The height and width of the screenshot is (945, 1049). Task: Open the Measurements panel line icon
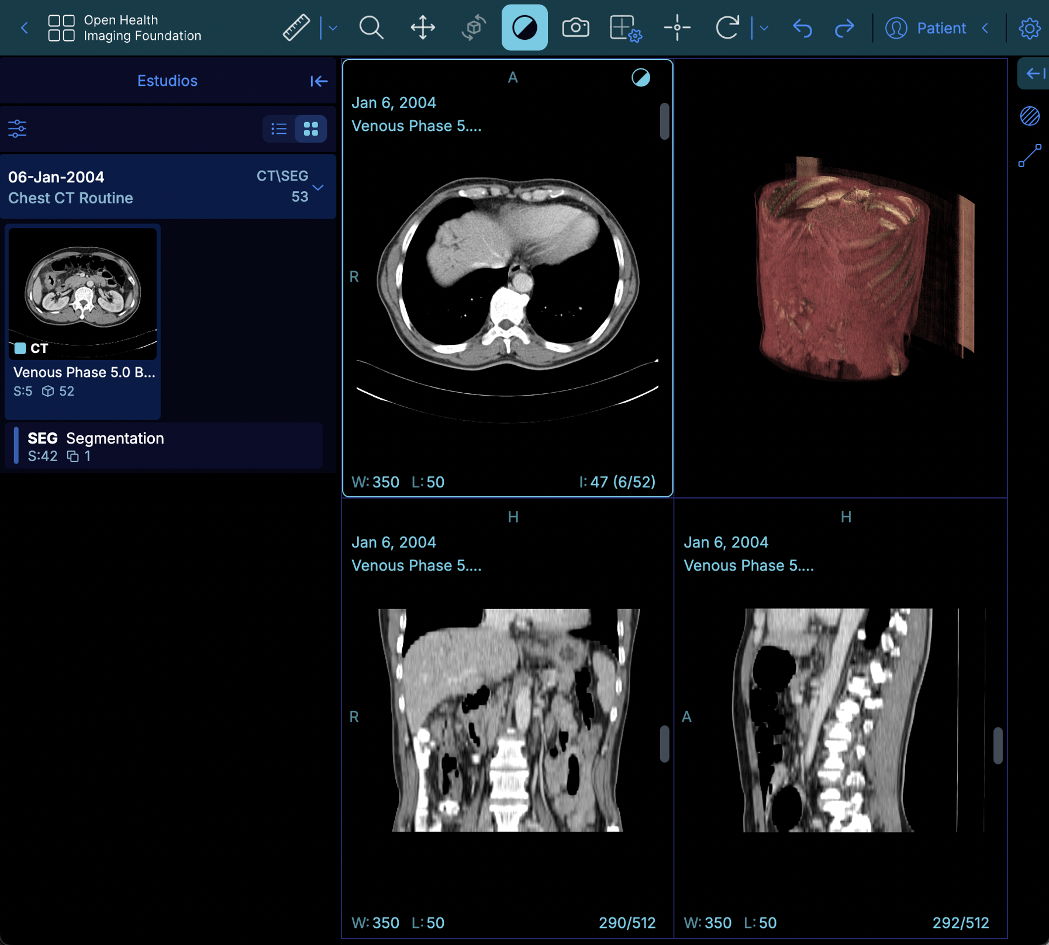[x=1030, y=155]
